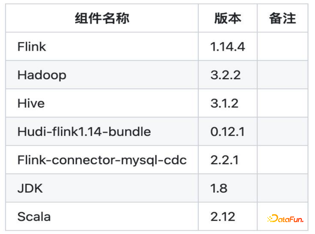Select the Flink version 1.14.4 cell
The width and height of the screenshot is (315, 234).
[228, 47]
